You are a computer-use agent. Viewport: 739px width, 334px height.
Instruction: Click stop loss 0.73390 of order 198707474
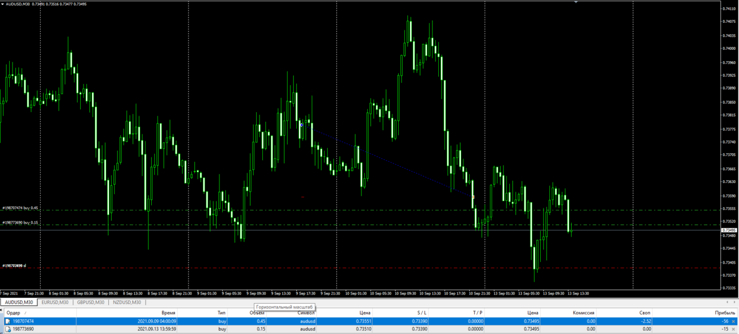(x=420, y=321)
